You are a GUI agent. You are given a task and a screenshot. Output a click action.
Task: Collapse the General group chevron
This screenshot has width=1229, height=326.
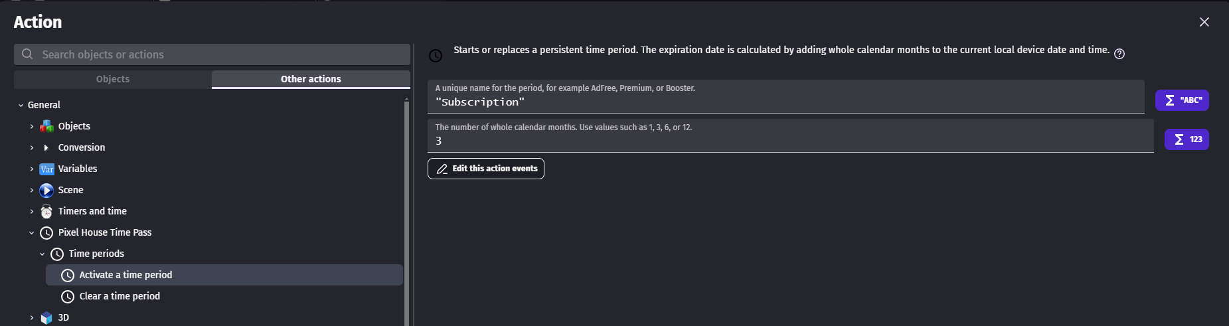pos(21,105)
